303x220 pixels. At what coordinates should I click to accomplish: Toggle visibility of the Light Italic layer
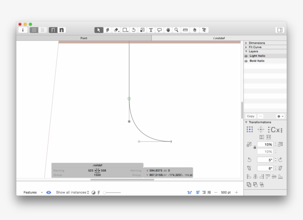(246, 56)
